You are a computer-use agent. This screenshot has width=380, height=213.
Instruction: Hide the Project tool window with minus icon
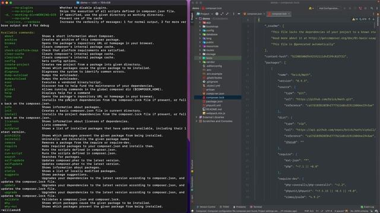[x=239, y=14]
